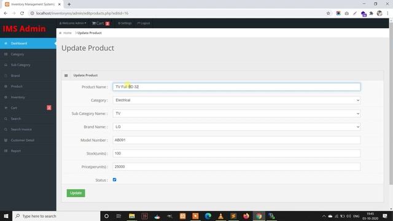Go to Sub Category in sidebar
Screen dimensions: 393x221
[28, 65]
